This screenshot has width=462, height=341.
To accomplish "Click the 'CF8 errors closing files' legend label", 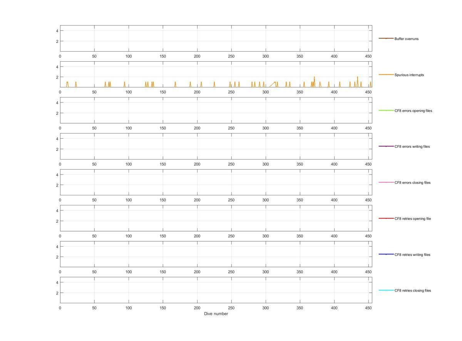I will 412,183.
